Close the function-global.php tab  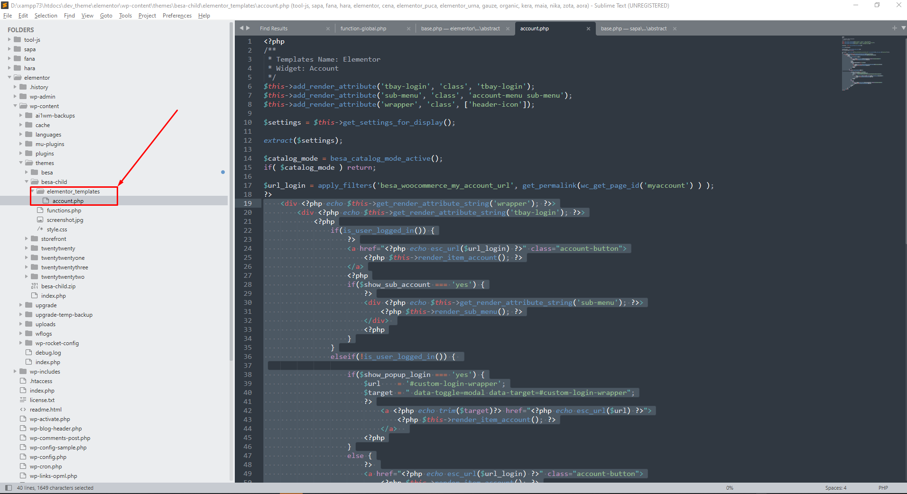(408, 28)
